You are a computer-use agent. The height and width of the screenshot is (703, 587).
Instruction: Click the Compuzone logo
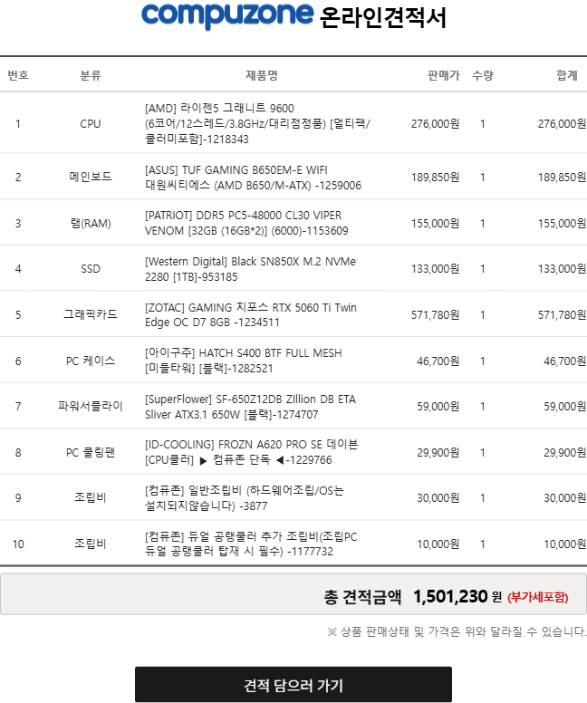coord(227,16)
